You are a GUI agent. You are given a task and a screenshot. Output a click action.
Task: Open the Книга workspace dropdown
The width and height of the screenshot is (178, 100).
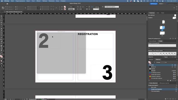click(162, 4)
